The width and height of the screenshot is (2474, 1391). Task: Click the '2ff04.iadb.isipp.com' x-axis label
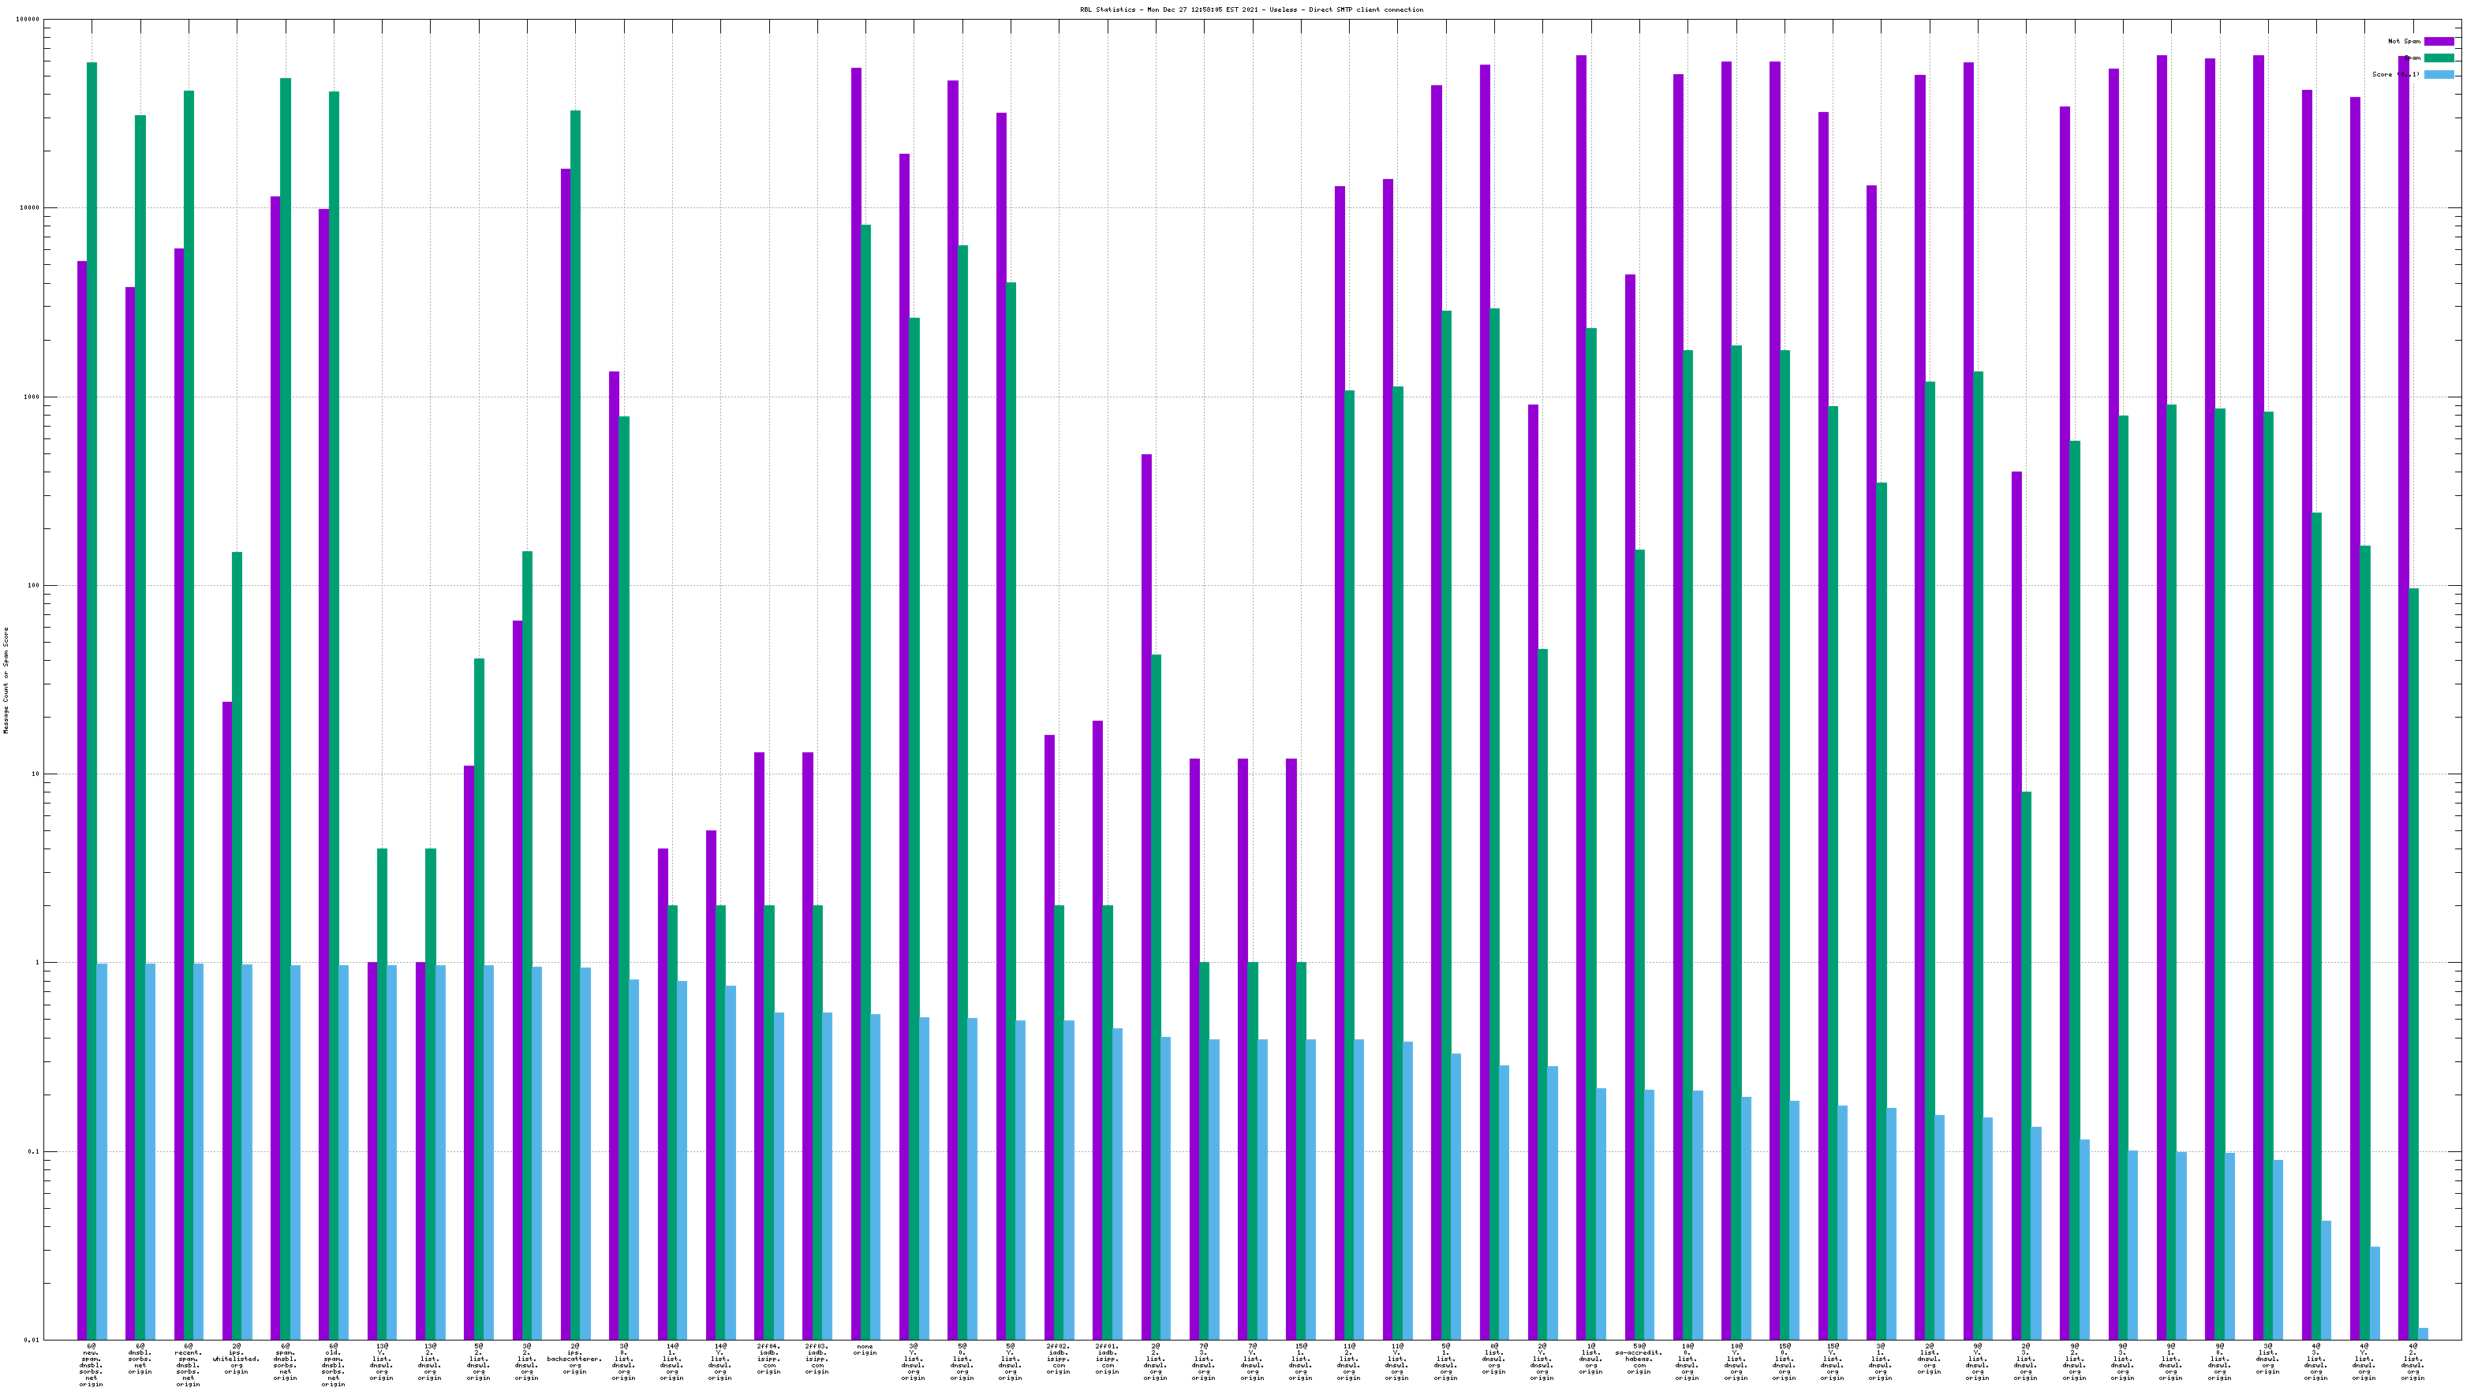tap(768, 1359)
